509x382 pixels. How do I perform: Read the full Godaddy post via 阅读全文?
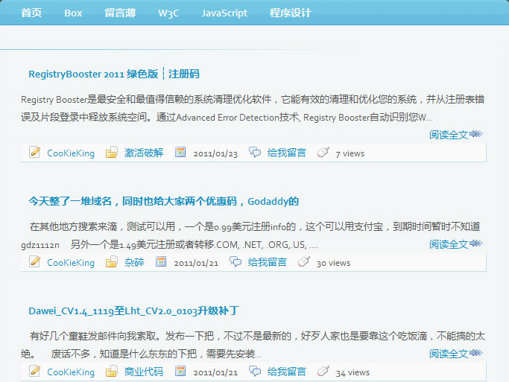pyautogui.click(x=449, y=244)
